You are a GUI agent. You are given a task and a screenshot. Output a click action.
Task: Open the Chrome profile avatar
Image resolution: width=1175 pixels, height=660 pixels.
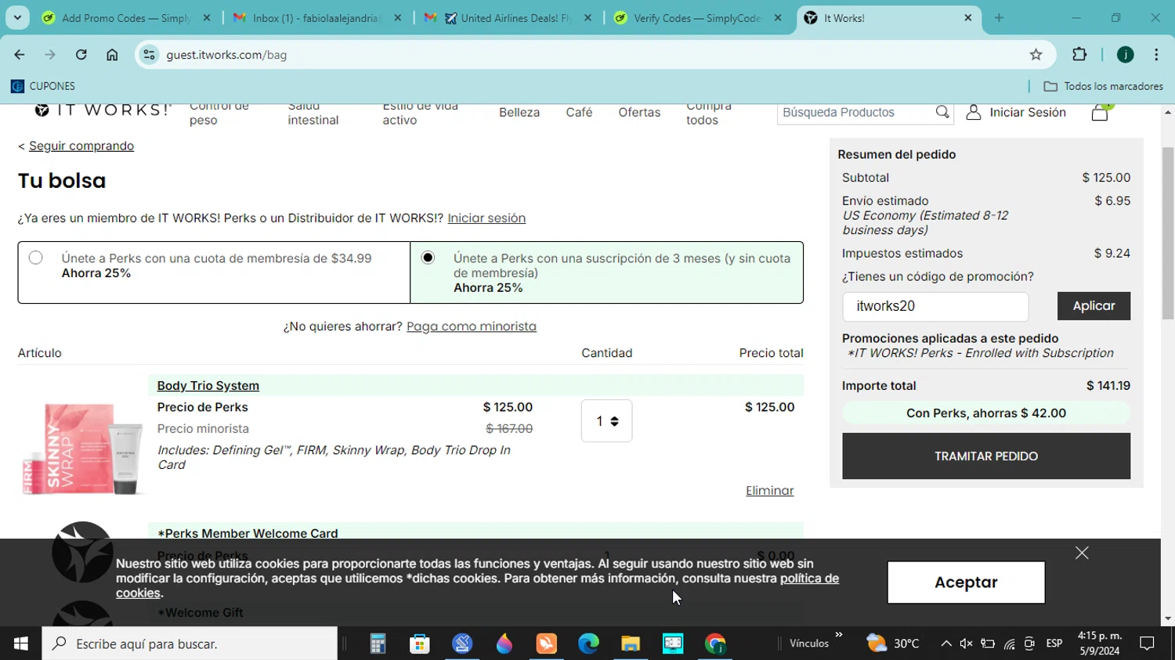pyautogui.click(x=1126, y=55)
